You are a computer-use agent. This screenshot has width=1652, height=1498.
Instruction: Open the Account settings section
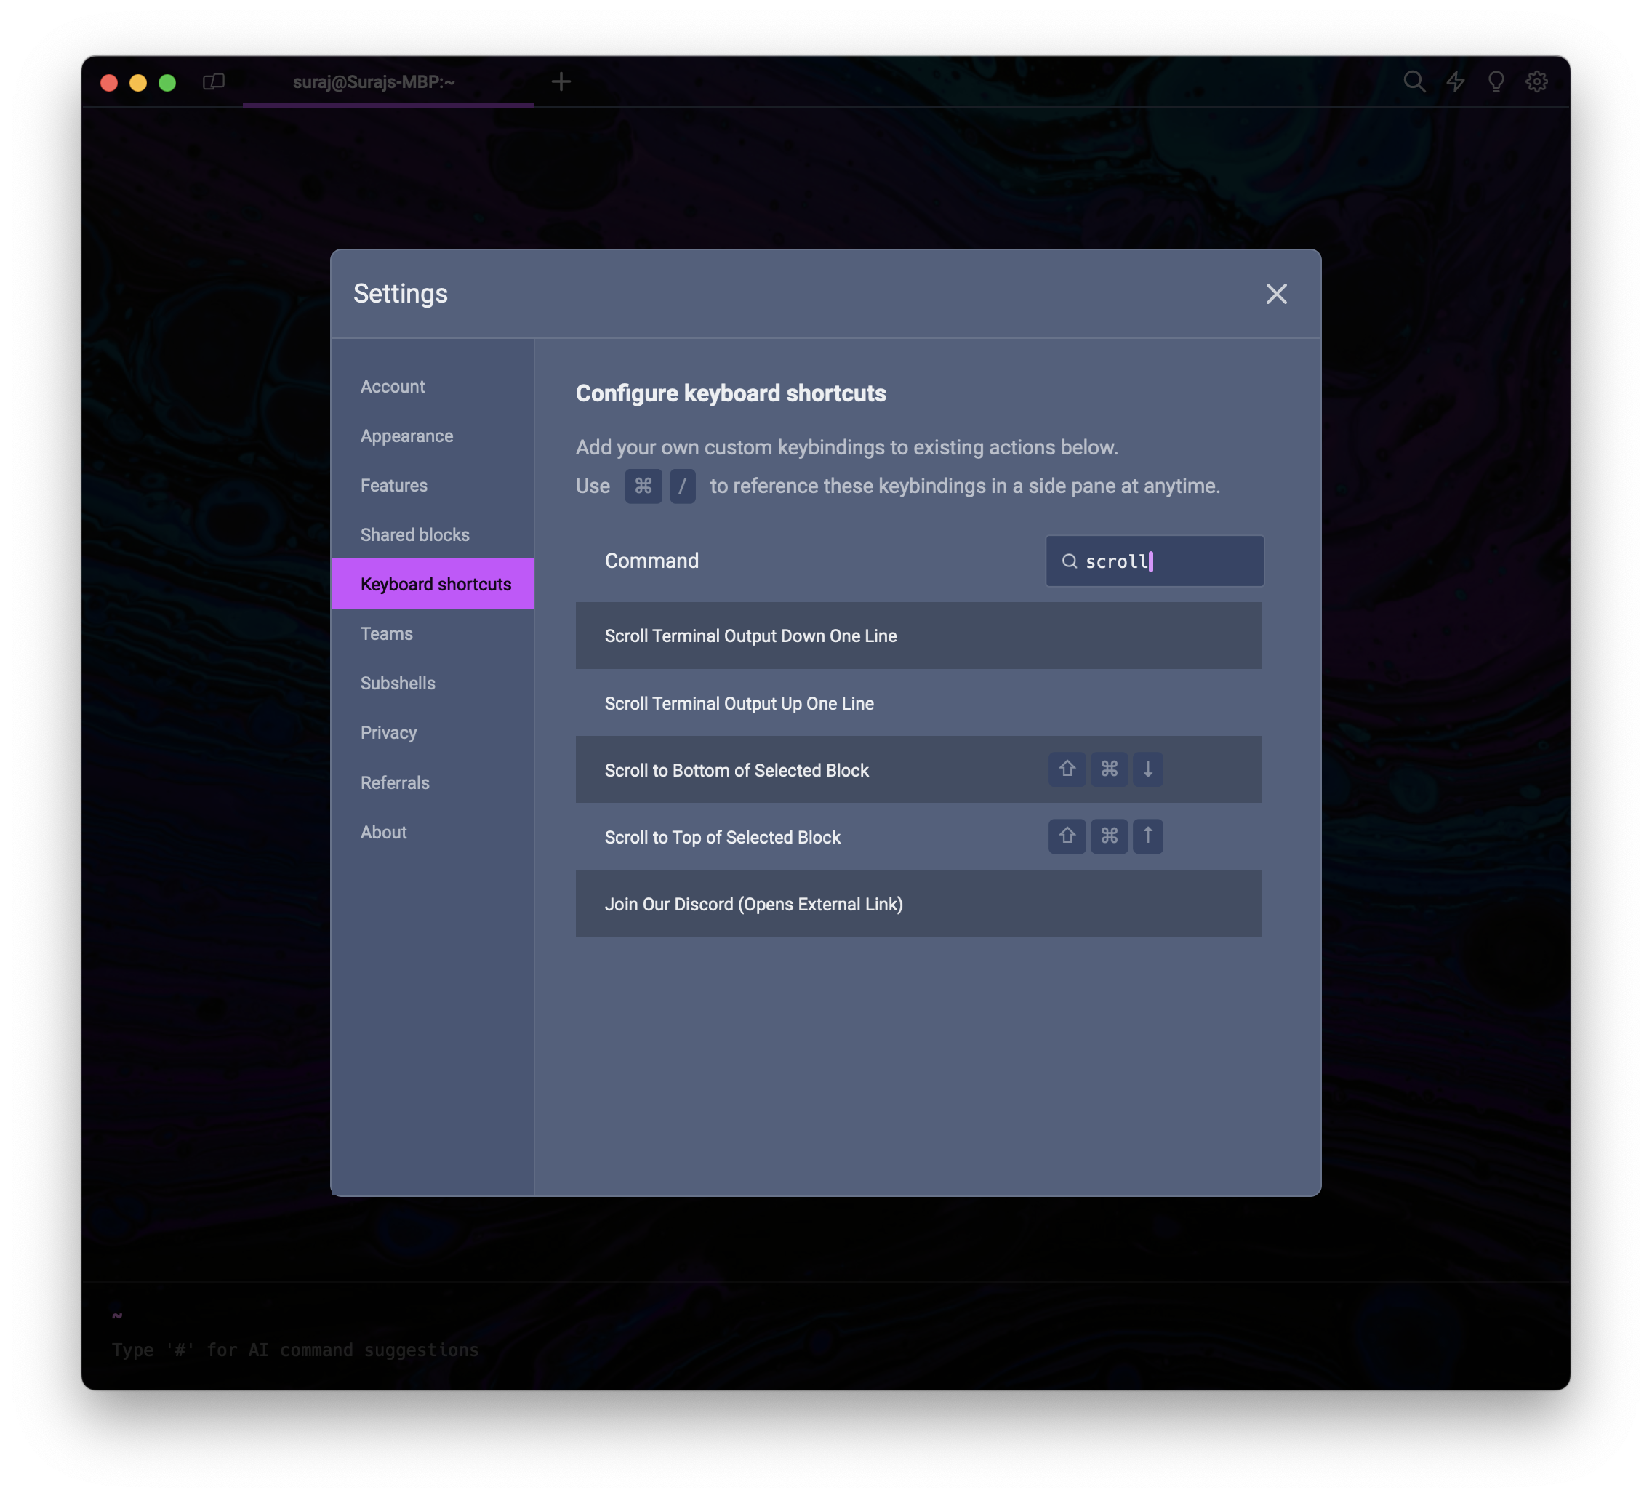[x=432, y=386]
